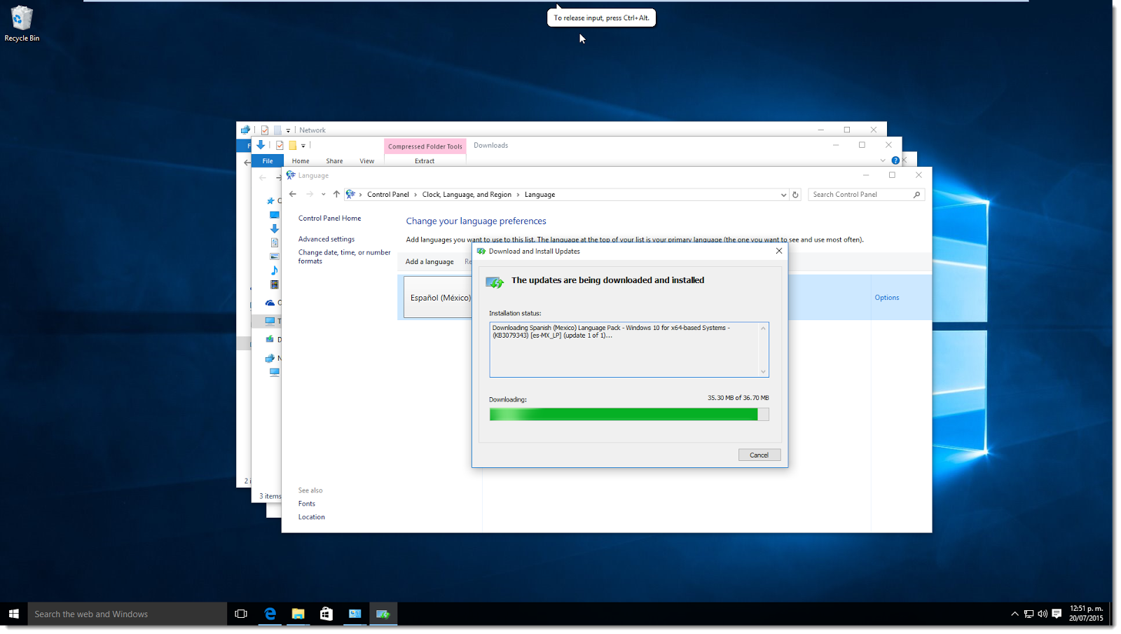Screen dimensions: 1121x634
Task: Click the Properties quick-access icon in Network window
Action: pyautogui.click(x=265, y=130)
